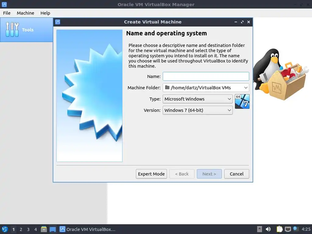Click the Windows 7 64-bit OS icon
The height and width of the screenshot is (234, 312).
(x=242, y=101)
